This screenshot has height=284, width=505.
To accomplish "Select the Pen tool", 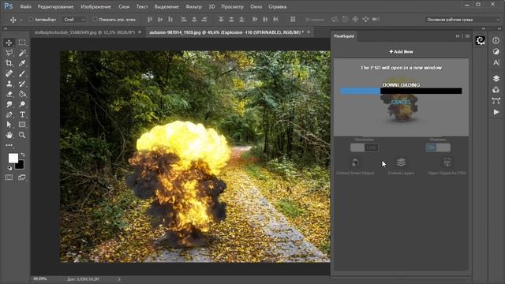I will coord(9,114).
